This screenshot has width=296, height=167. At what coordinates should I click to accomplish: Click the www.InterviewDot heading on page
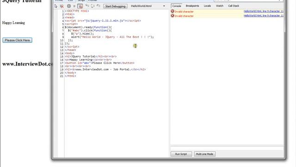point(28,64)
